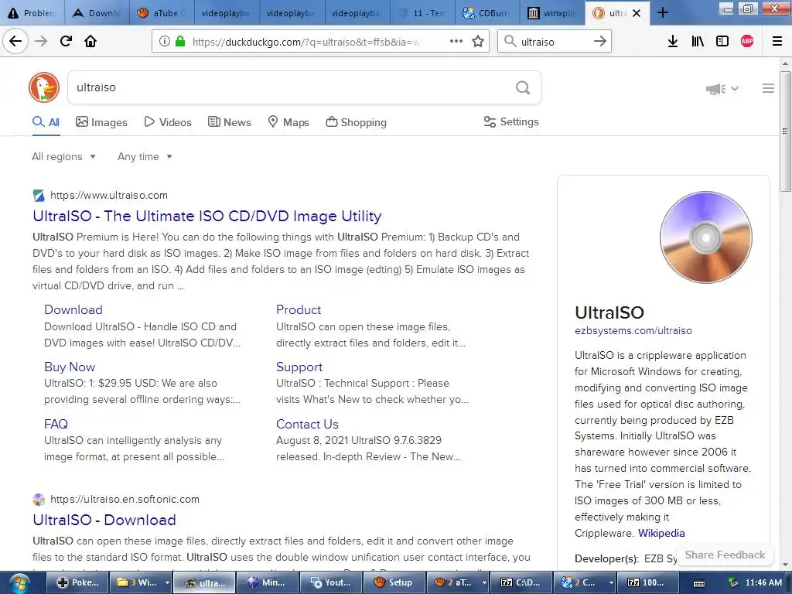Open a new browser tab

point(663,13)
